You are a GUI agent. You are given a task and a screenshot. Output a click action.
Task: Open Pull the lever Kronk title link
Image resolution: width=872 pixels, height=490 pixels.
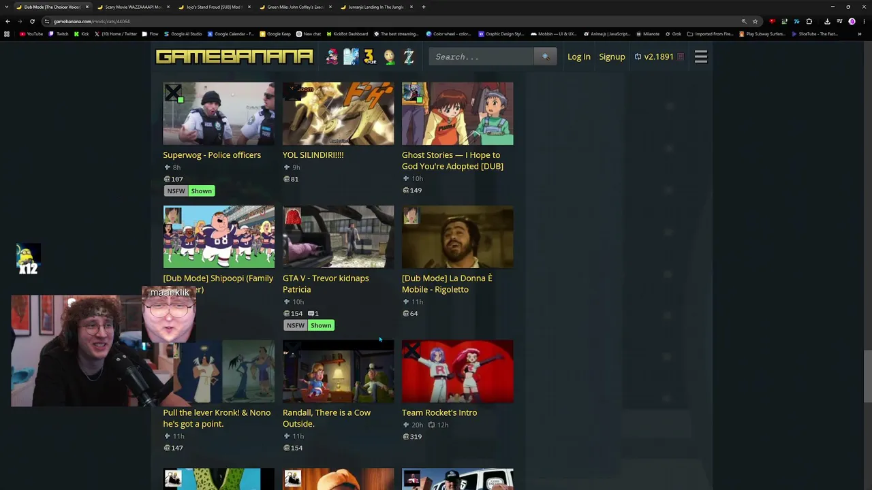coord(217,419)
